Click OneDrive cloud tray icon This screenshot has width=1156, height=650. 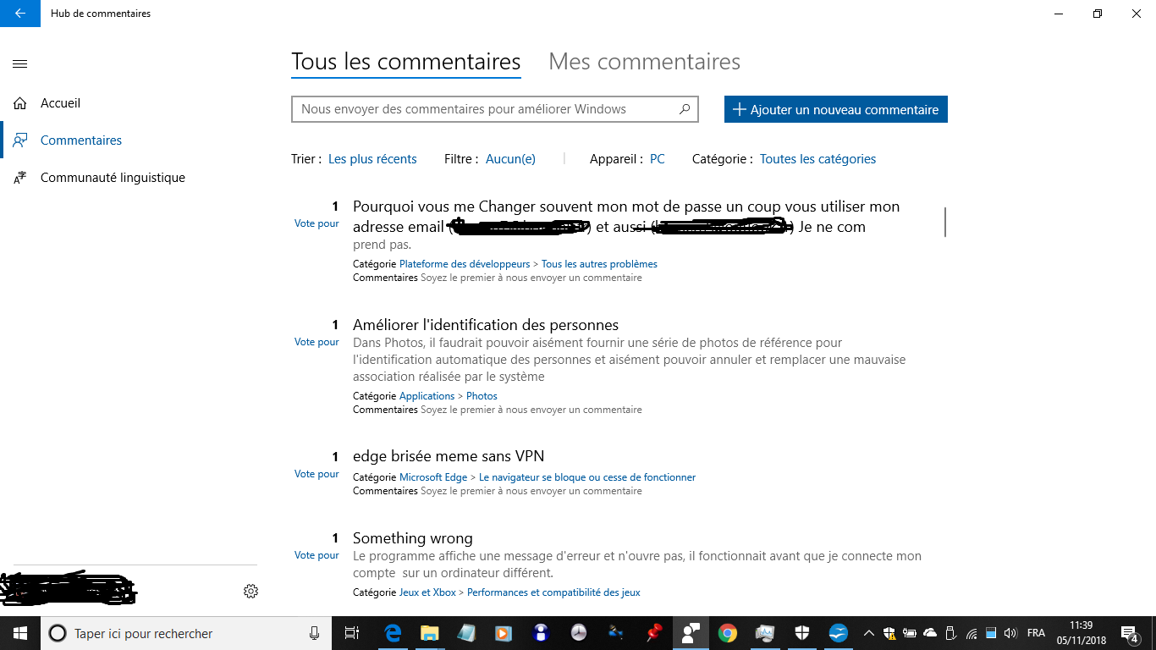point(930,633)
